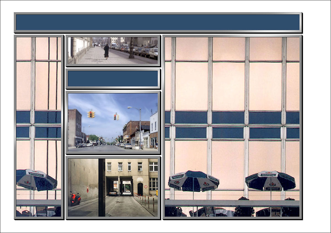
Task: Open the sidewalk photo with the walking pedestrian
Action: coord(113,50)
